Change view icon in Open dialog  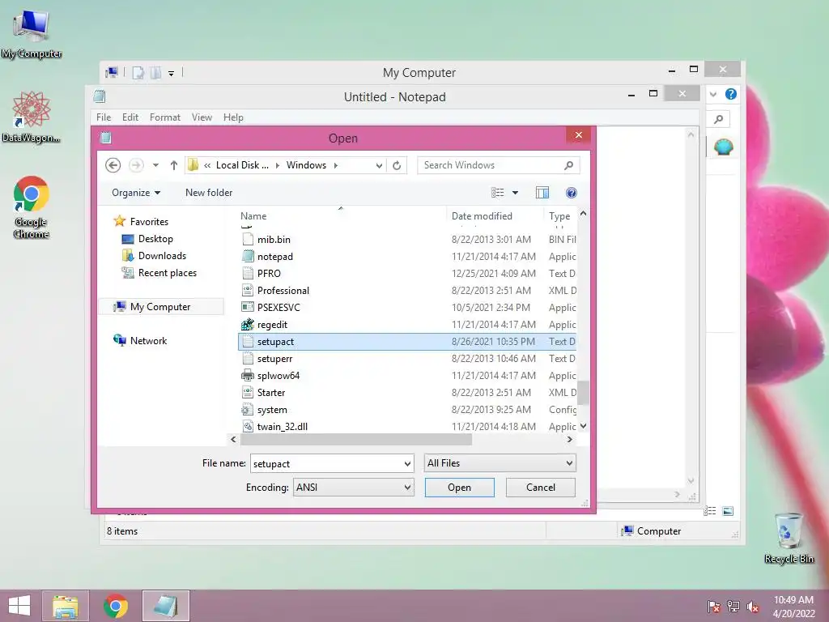tap(498, 193)
